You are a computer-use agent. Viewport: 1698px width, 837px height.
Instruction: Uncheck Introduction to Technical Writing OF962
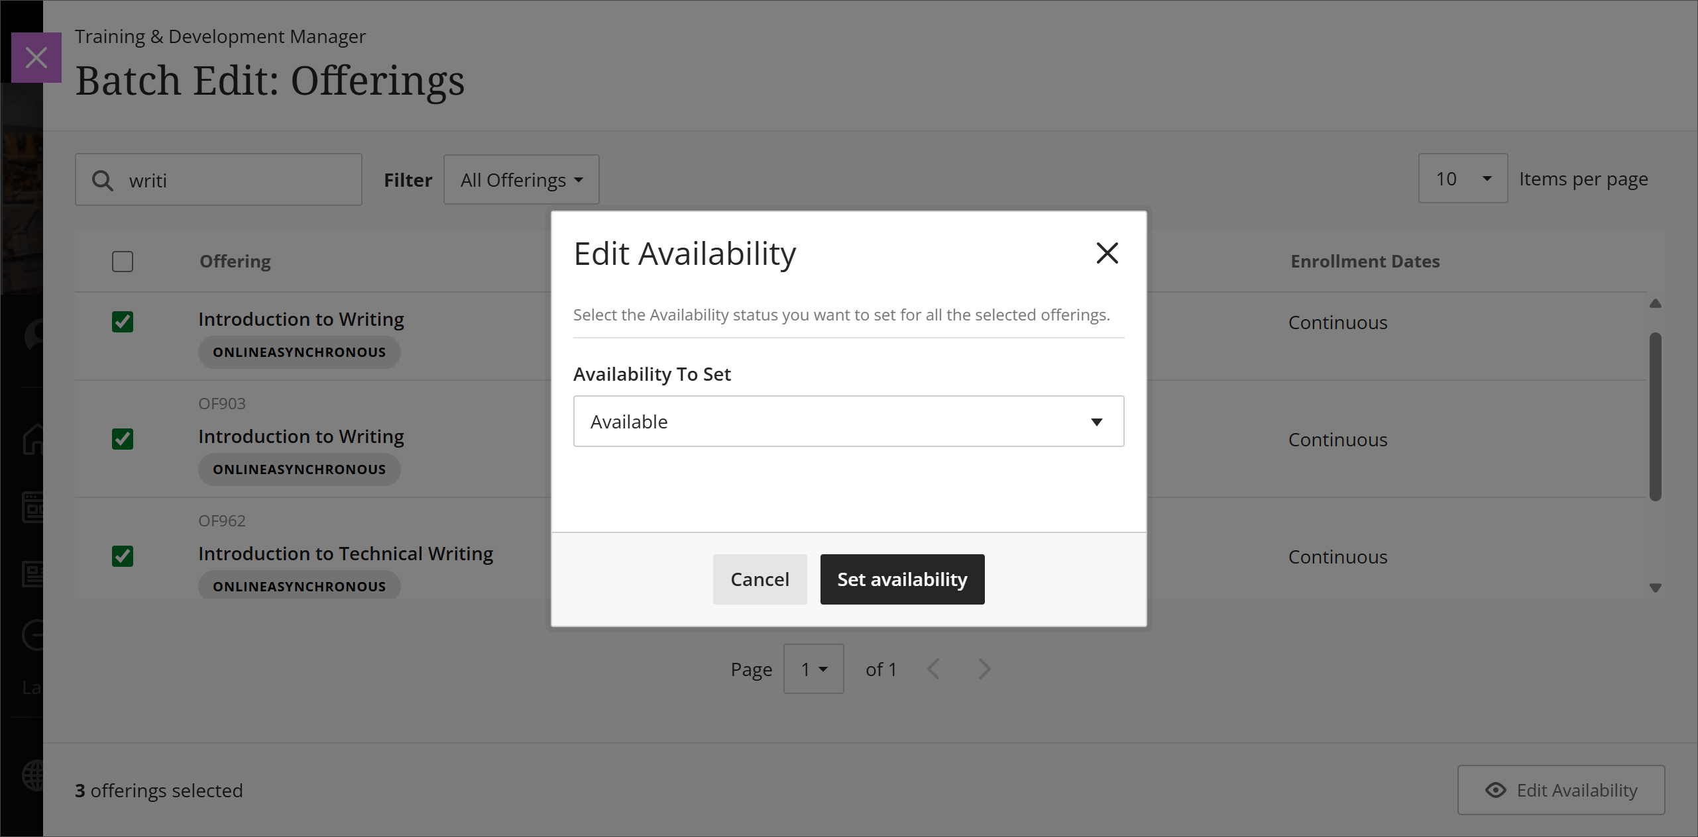point(123,556)
